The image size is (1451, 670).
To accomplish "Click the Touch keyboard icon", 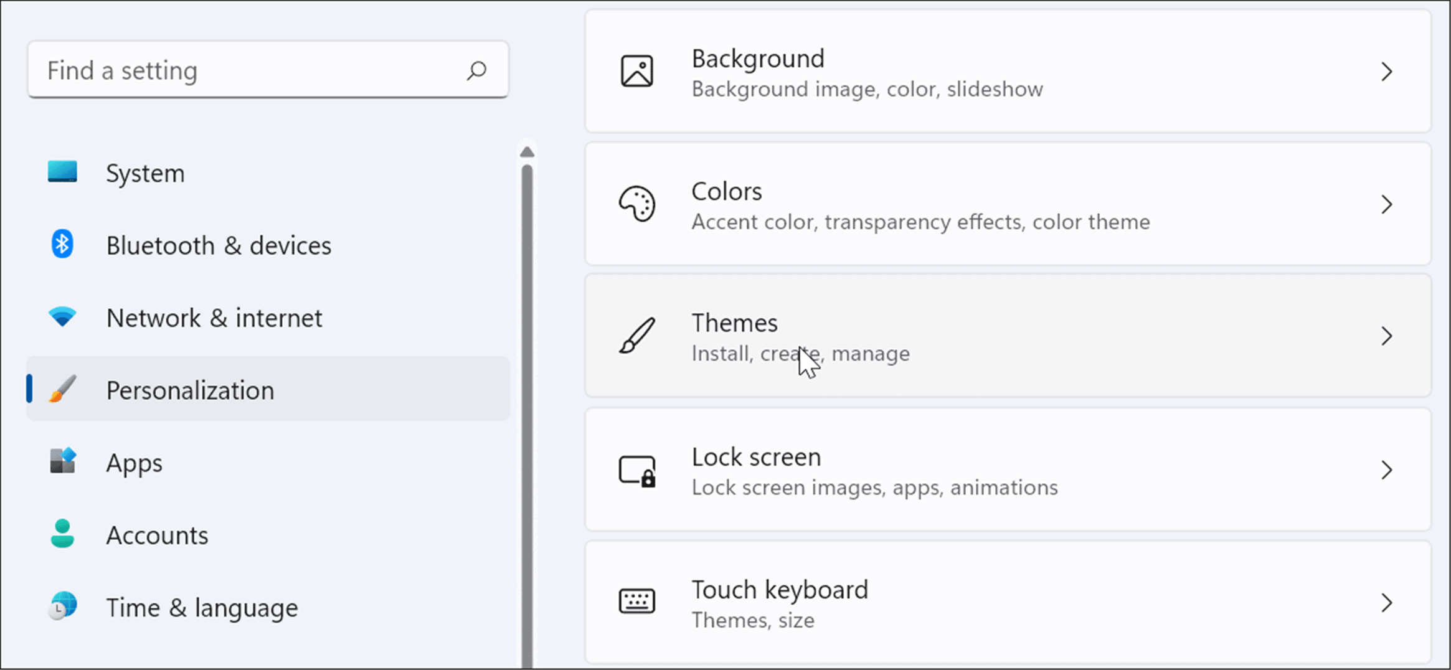I will tap(636, 602).
